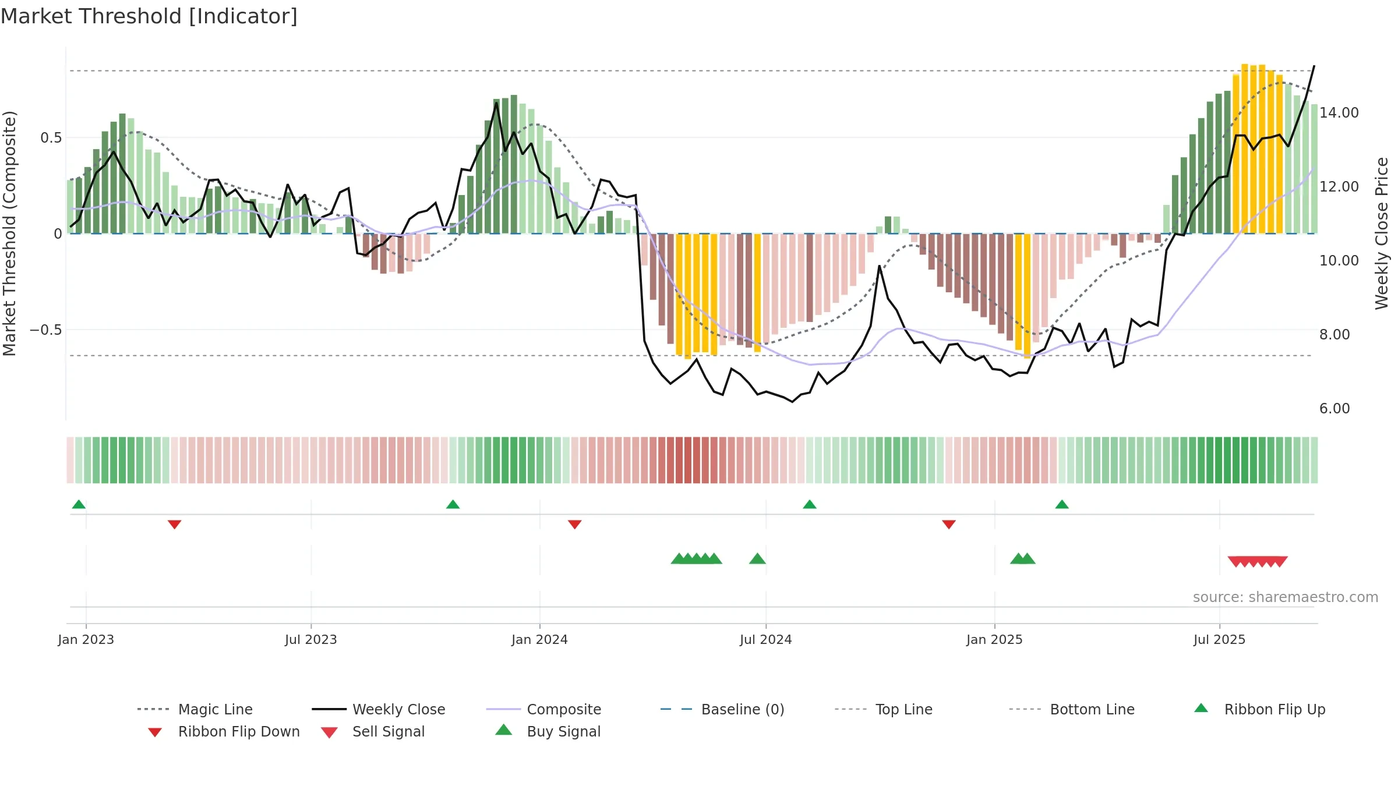The image size is (1398, 786).
Task: Click the Market Threshold [Indicator] chart title
Action: tap(149, 16)
